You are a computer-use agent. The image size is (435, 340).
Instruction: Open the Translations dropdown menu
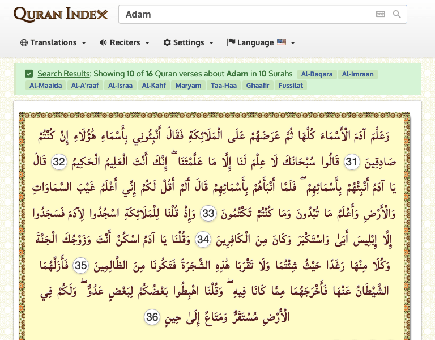point(53,42)
